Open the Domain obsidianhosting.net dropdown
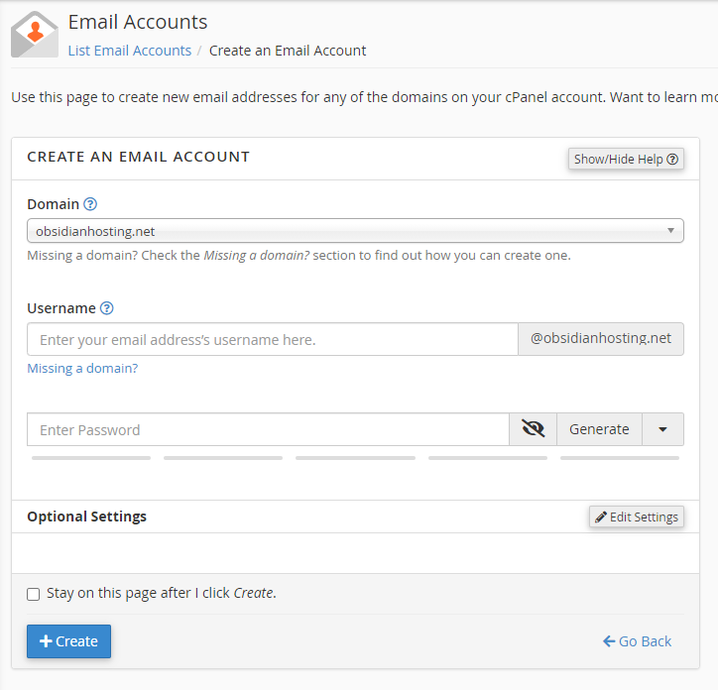Screen dimensions: 718x690 [355, 231]
